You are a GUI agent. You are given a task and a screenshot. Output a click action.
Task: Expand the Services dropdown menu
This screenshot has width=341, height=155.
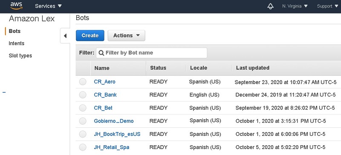tap(48, 6)
